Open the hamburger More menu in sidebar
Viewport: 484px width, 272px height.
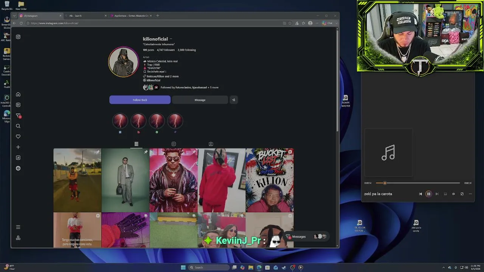[18, 227]
